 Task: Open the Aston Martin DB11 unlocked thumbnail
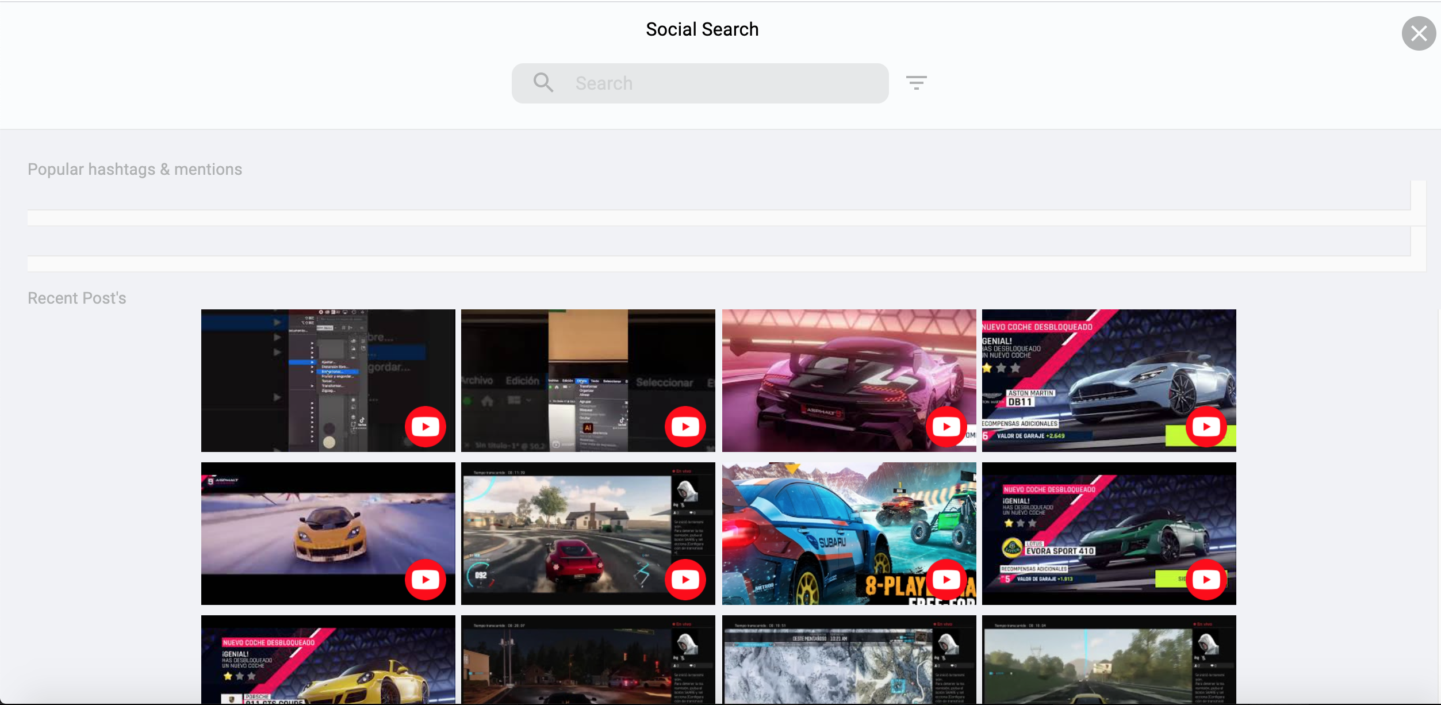tap(1109, 381)
